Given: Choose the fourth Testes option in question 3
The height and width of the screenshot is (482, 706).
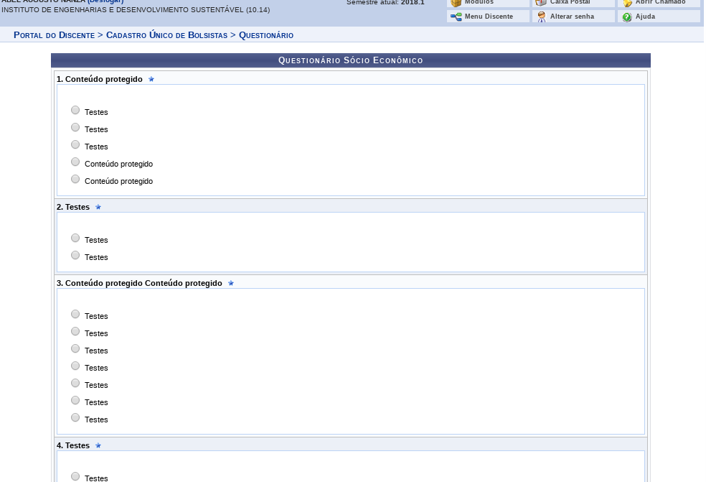Looking at the screenshot, I should point(75,366).
